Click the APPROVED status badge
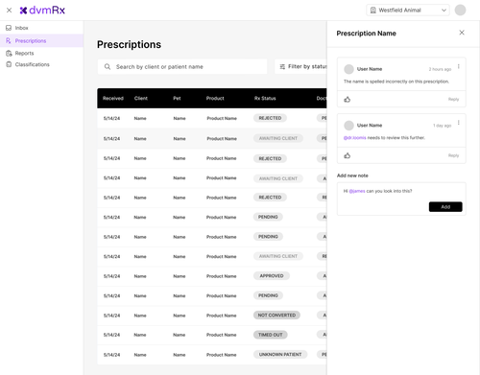 coord(272,276)
